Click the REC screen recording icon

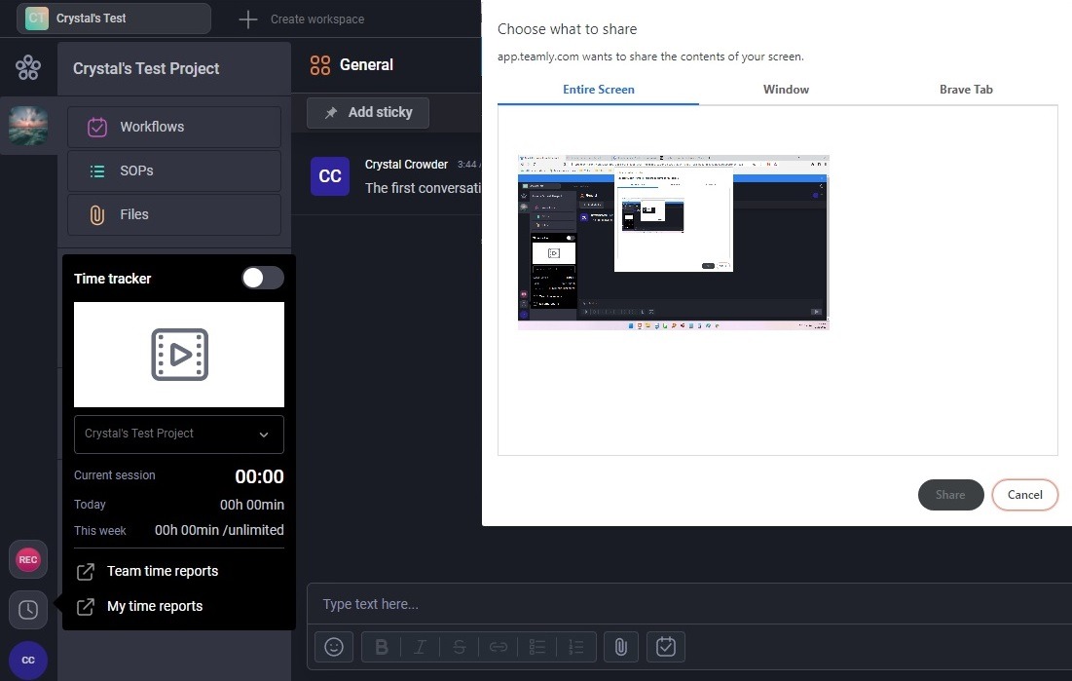tap(28, 559)
